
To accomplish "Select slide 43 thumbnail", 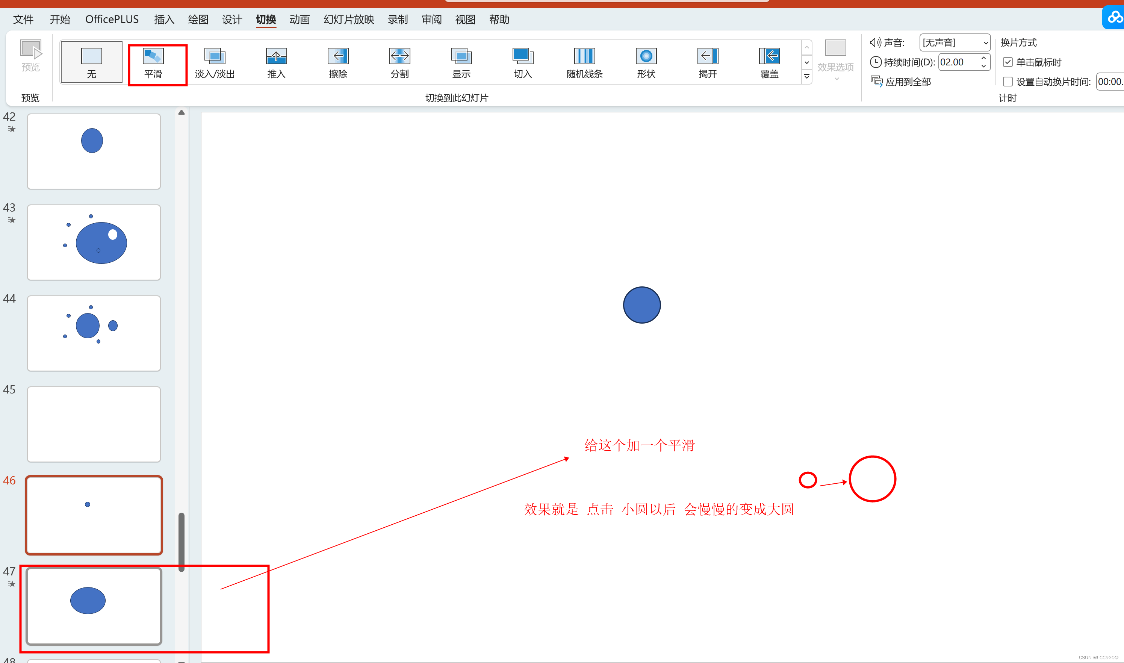I will 94,242.
